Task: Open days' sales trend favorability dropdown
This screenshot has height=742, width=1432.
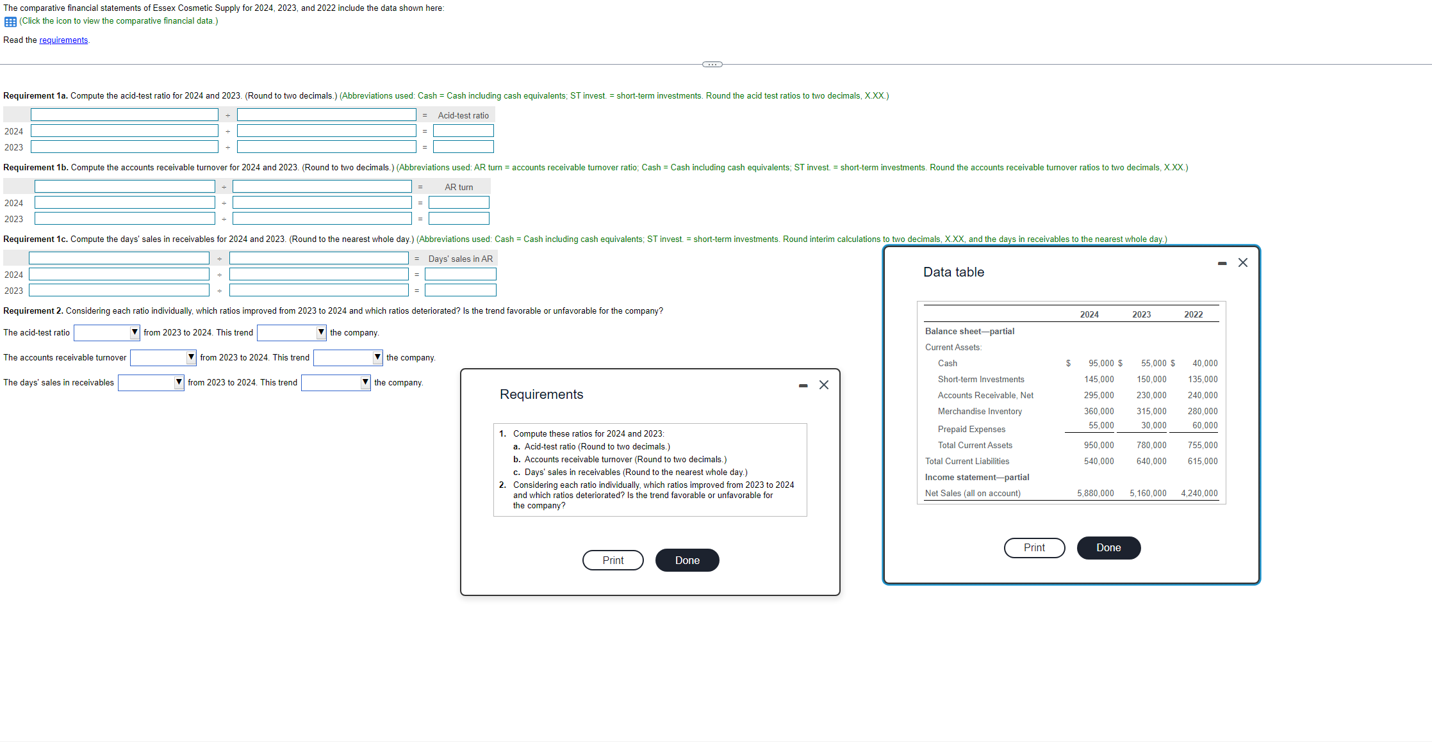Action: pyautogui.click(x=336, y=382)
